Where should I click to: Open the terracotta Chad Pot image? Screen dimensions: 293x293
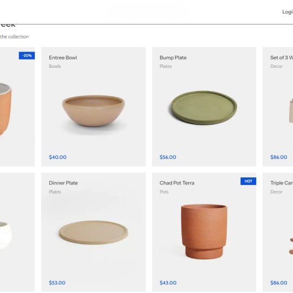(204, 232)
